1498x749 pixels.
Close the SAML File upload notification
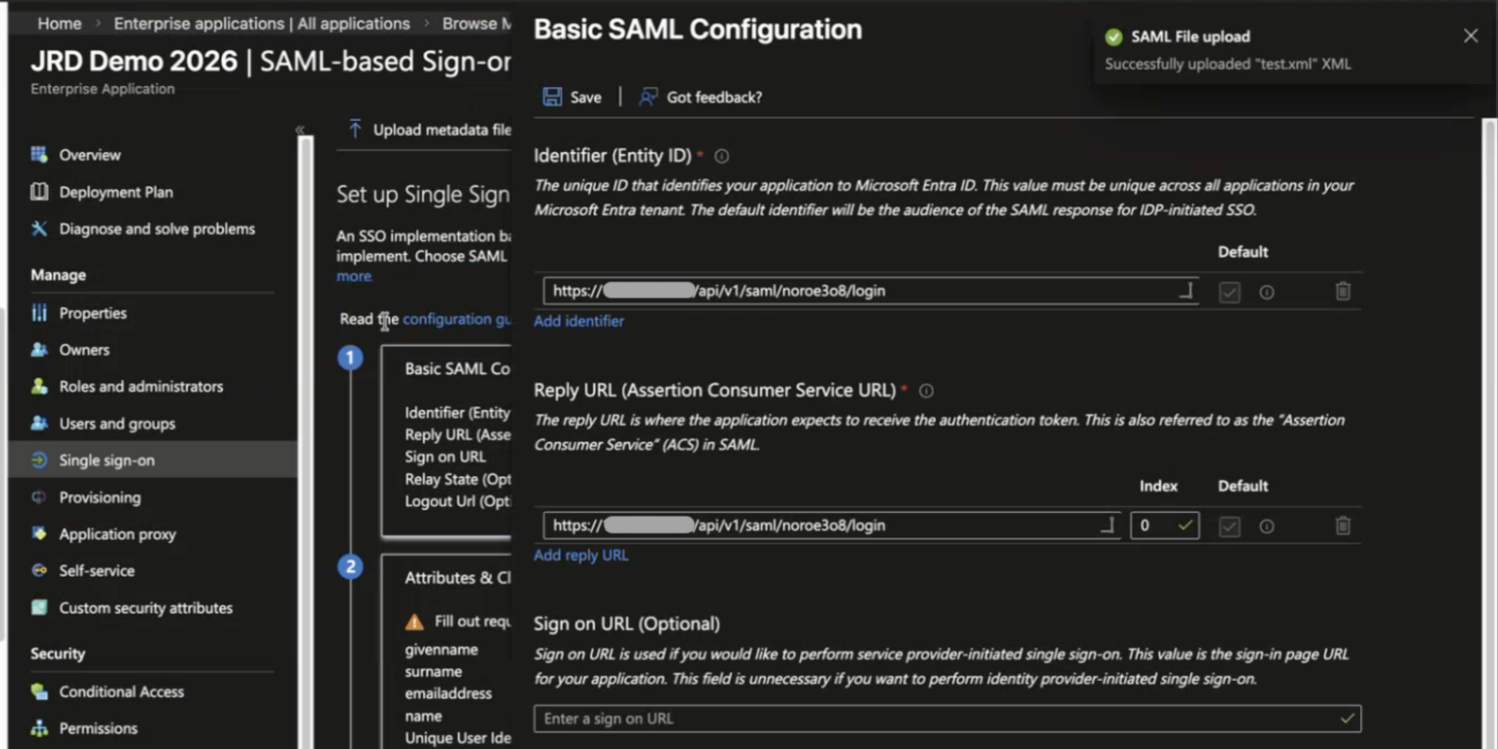coord(1471,36)
